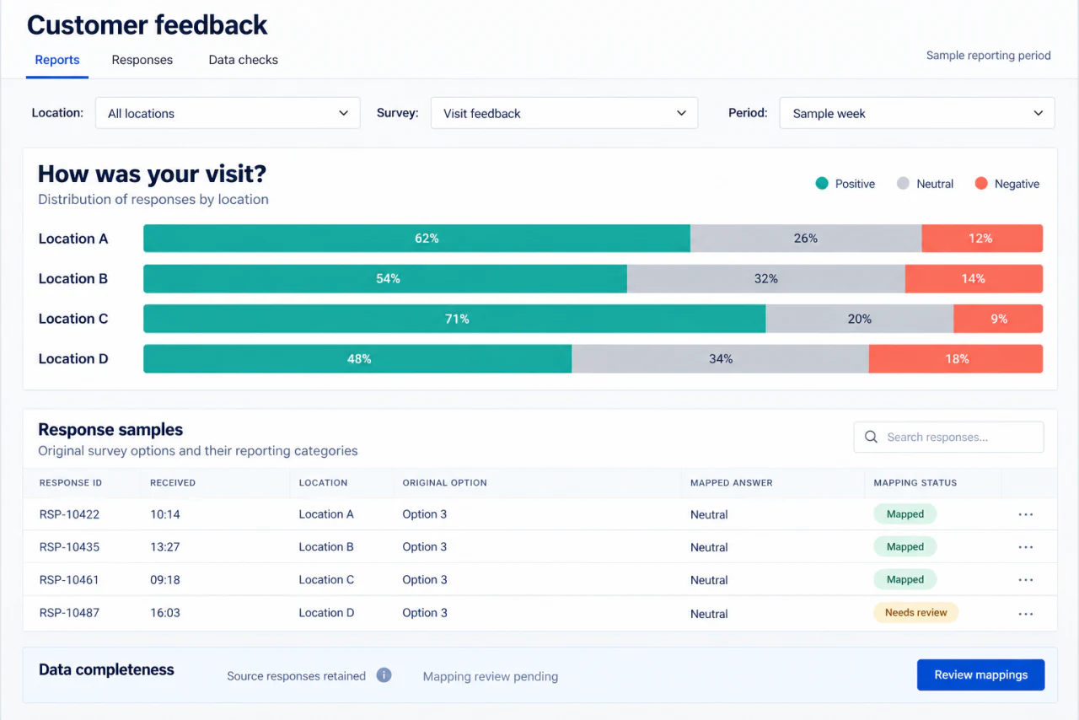Click the Negative legend dot
This screenshot has height=720, width=1079.
pyautogui.click(x=981, y=183)
